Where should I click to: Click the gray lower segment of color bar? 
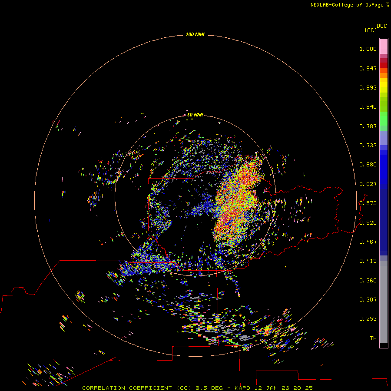tap(384, 302)
